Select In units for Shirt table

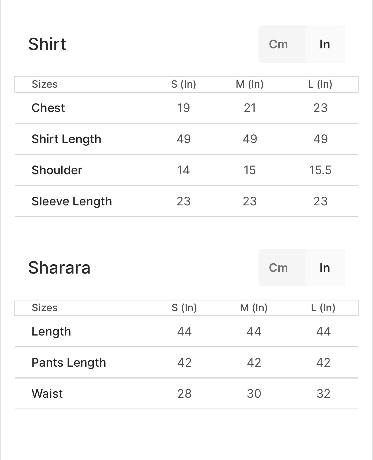pyautogui.click(x=325, y=44)
